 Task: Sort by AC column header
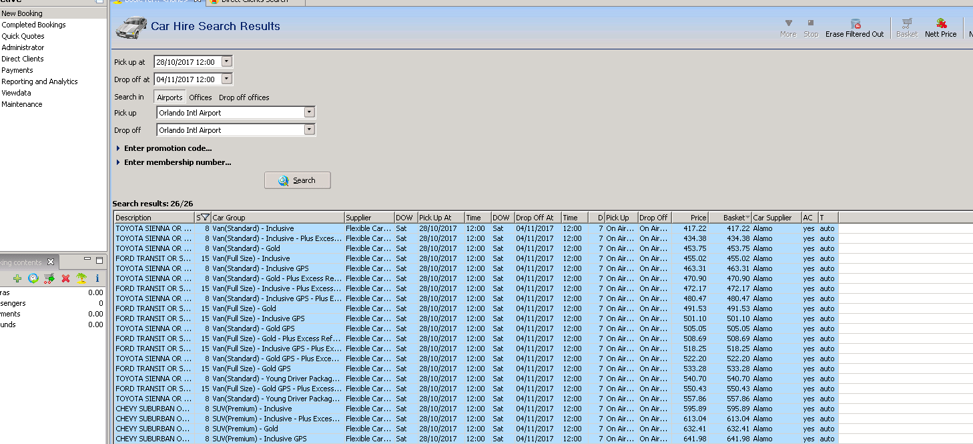pos(809,218)
